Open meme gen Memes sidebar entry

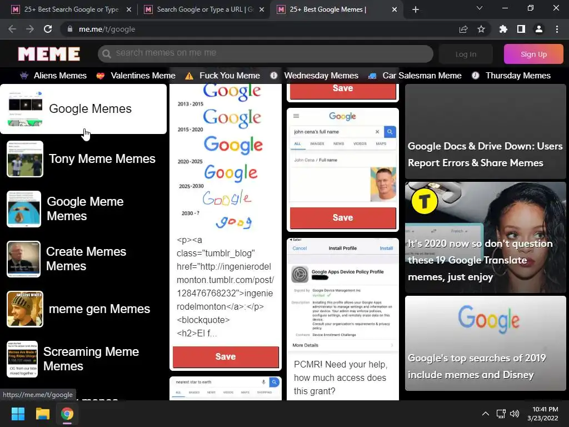click(83, 309)
